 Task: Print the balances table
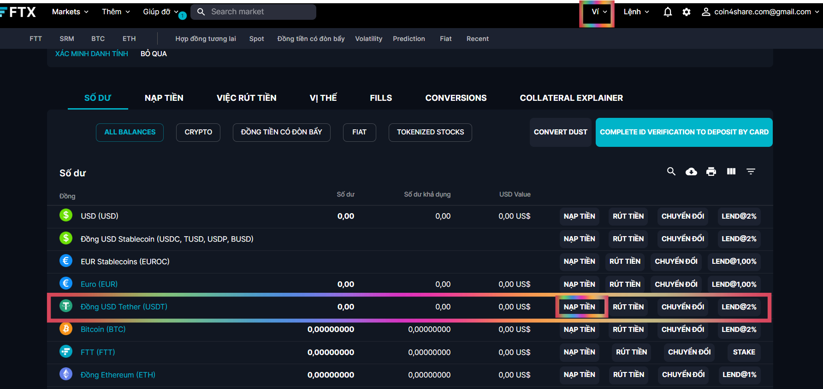711,171
